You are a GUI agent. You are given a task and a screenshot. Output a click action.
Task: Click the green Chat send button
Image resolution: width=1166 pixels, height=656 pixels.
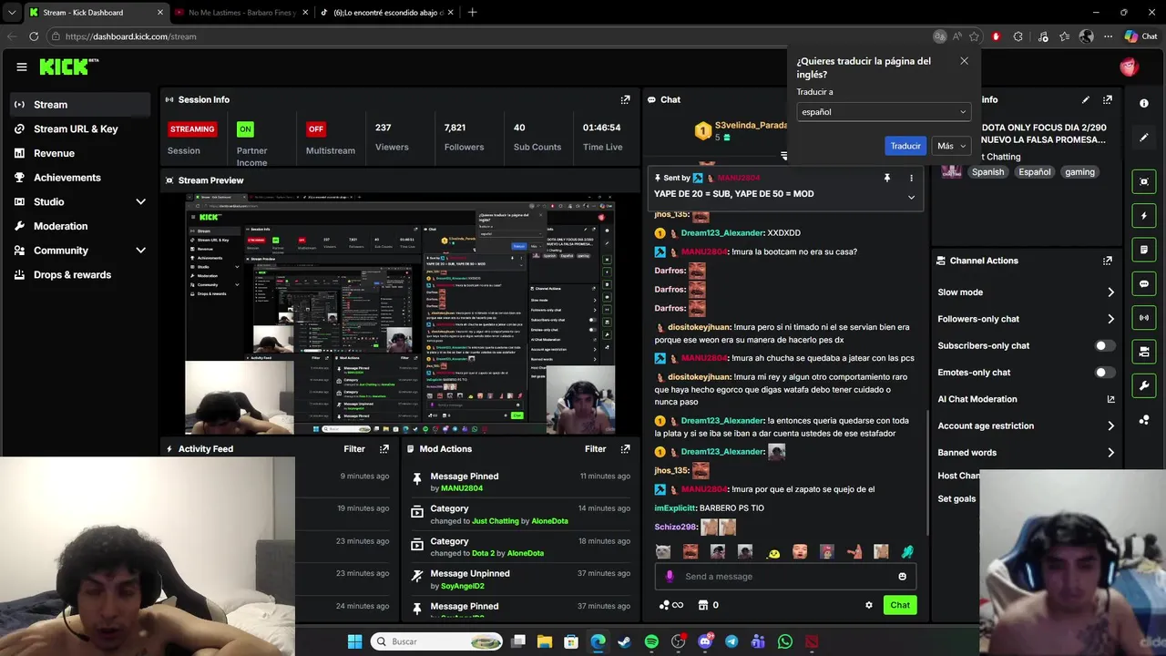[x=900, y=605]
